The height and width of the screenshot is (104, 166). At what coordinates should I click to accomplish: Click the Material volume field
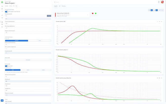tap(28, 95)
